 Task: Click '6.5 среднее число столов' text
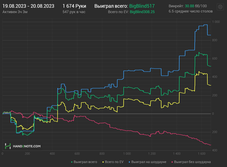point(191,11)
